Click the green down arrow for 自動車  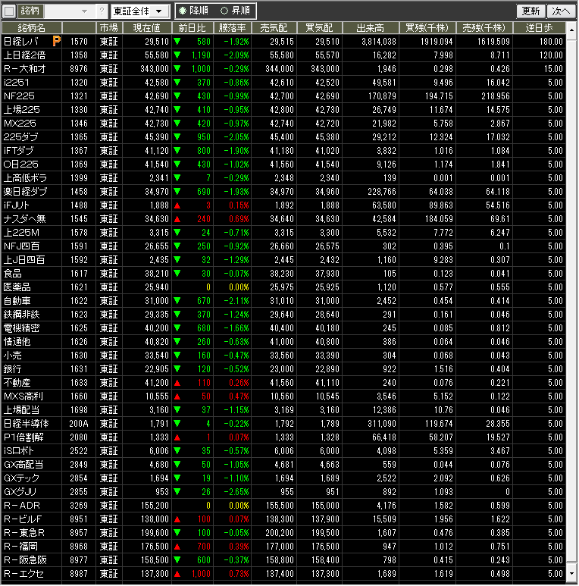point(177,301)
